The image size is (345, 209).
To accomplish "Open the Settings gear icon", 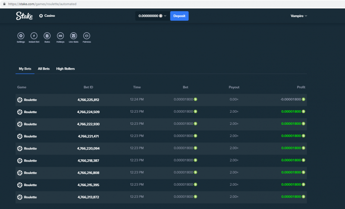I will coord(21,36).
